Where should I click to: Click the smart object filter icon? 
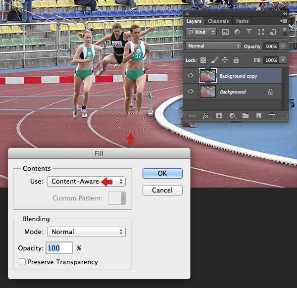point(273,32)
